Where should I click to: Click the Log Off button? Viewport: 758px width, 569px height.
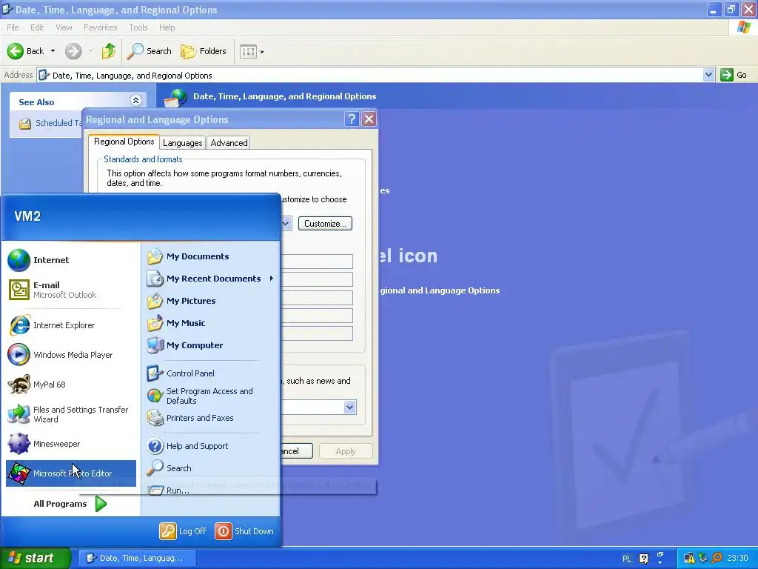coord(184,531)
